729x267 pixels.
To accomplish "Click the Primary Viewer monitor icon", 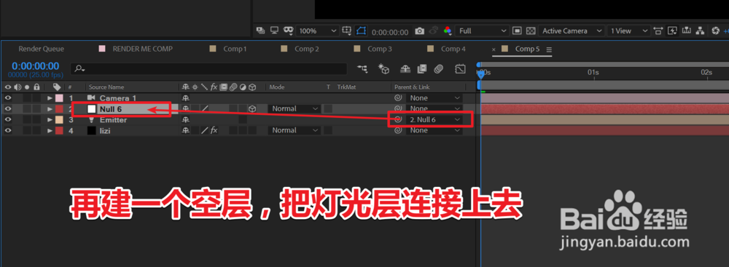I will point(274,31).
